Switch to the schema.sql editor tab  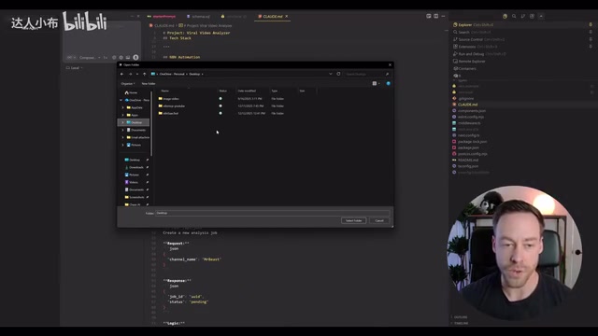click(x=198, y=17)
